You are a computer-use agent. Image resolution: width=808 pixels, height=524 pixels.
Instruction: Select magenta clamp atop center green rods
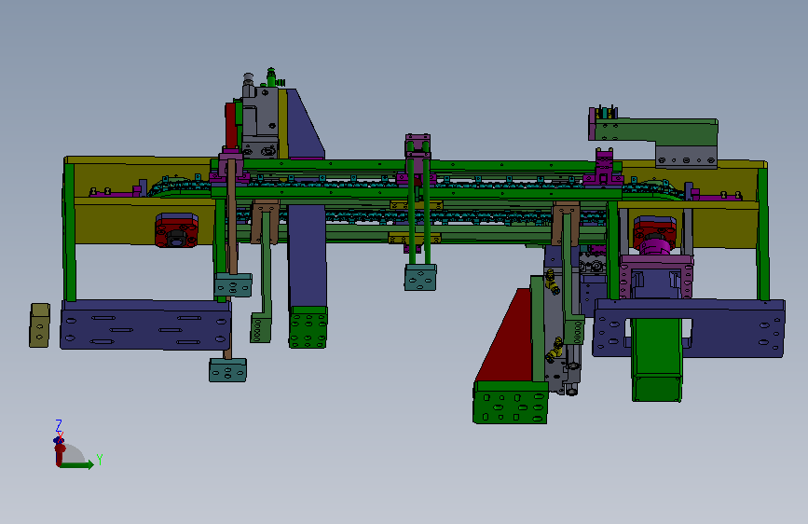click(x=418, y=146)
